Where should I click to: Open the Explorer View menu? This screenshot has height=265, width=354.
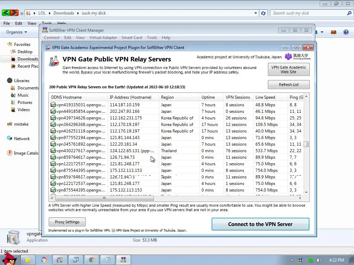pyautogui.click(x=32, y=23)
